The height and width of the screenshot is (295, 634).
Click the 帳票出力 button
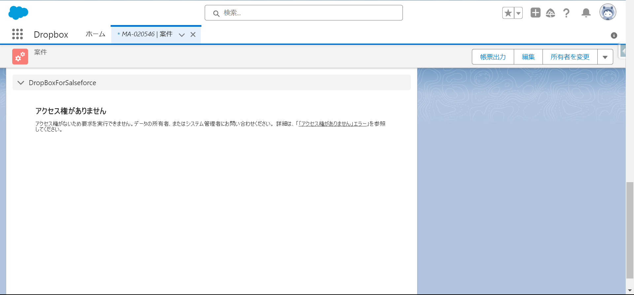(493, 57)
